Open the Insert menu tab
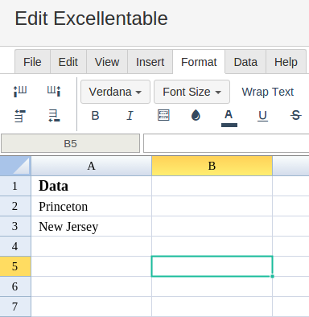 [x=150, y=62]
